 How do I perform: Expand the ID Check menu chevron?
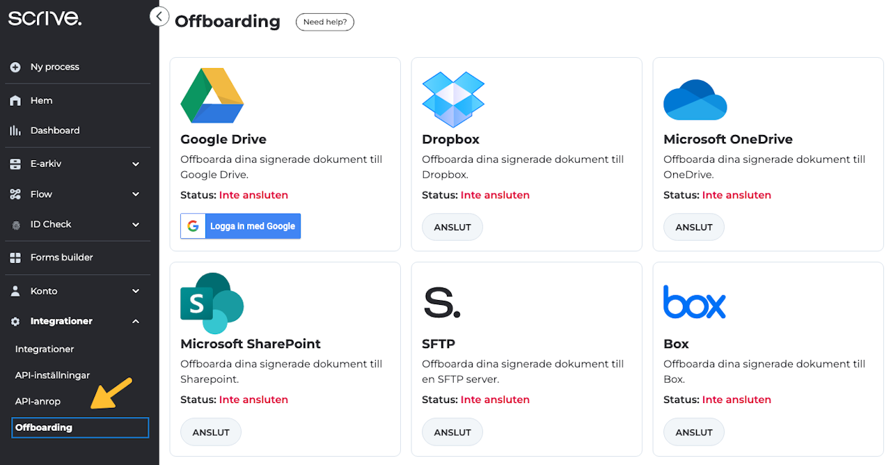136,225
